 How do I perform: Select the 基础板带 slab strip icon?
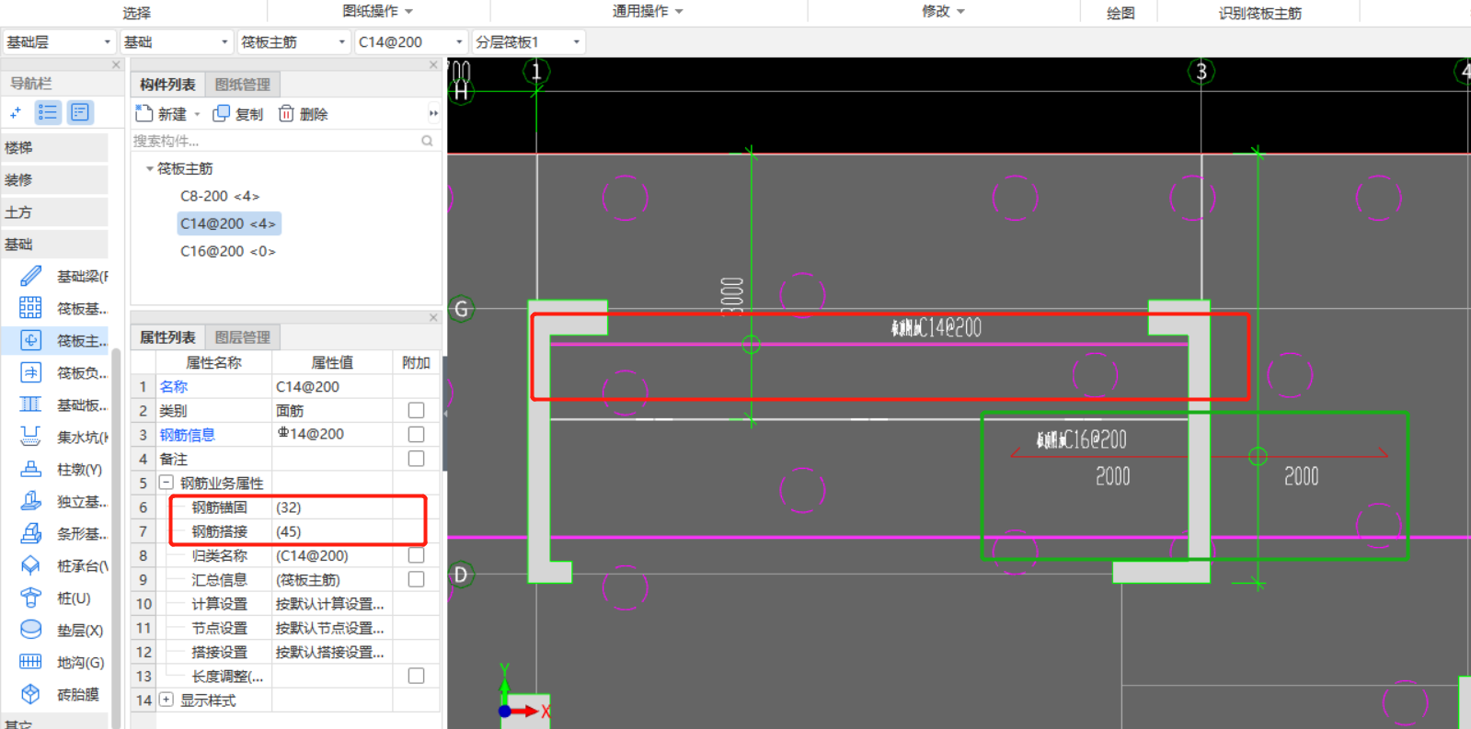click(30, 404)
